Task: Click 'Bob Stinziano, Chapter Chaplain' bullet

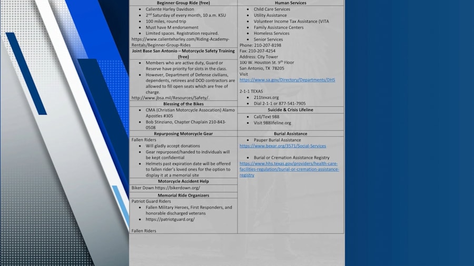Action: pyautogui.click(x=186, y=125)
